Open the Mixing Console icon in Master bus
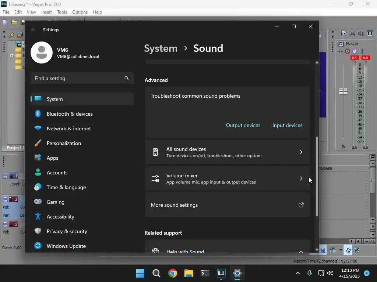 (370, 33)
